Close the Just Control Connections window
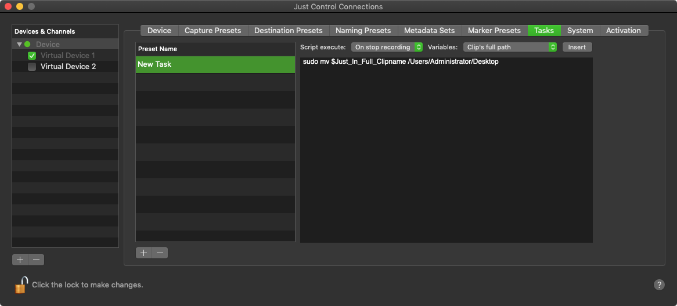 8,6
